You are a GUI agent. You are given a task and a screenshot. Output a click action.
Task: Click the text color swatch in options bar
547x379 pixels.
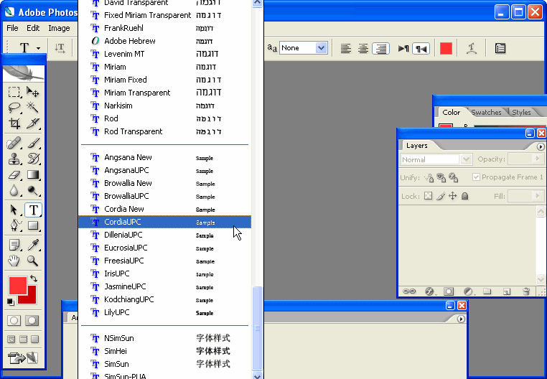click(x=446, y=48)
